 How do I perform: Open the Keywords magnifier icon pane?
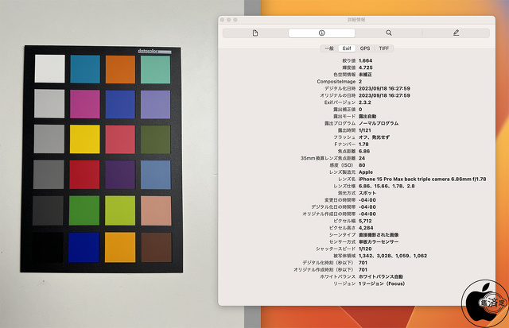tap(388, 33)
